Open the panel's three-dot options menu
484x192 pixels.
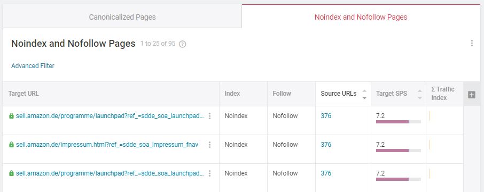[x=472, y=43]
